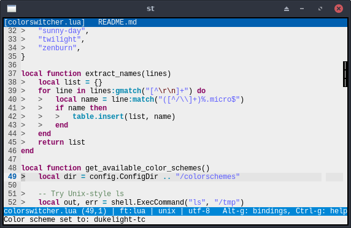Click shell.ExecCommand on line 52
This screenshot has height=228, width=351.
pos(147,202)
